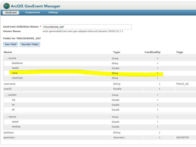Viewport: 196px width, 147px height.
Task: Open the Settings tab
Action: [x=53, y=12]
